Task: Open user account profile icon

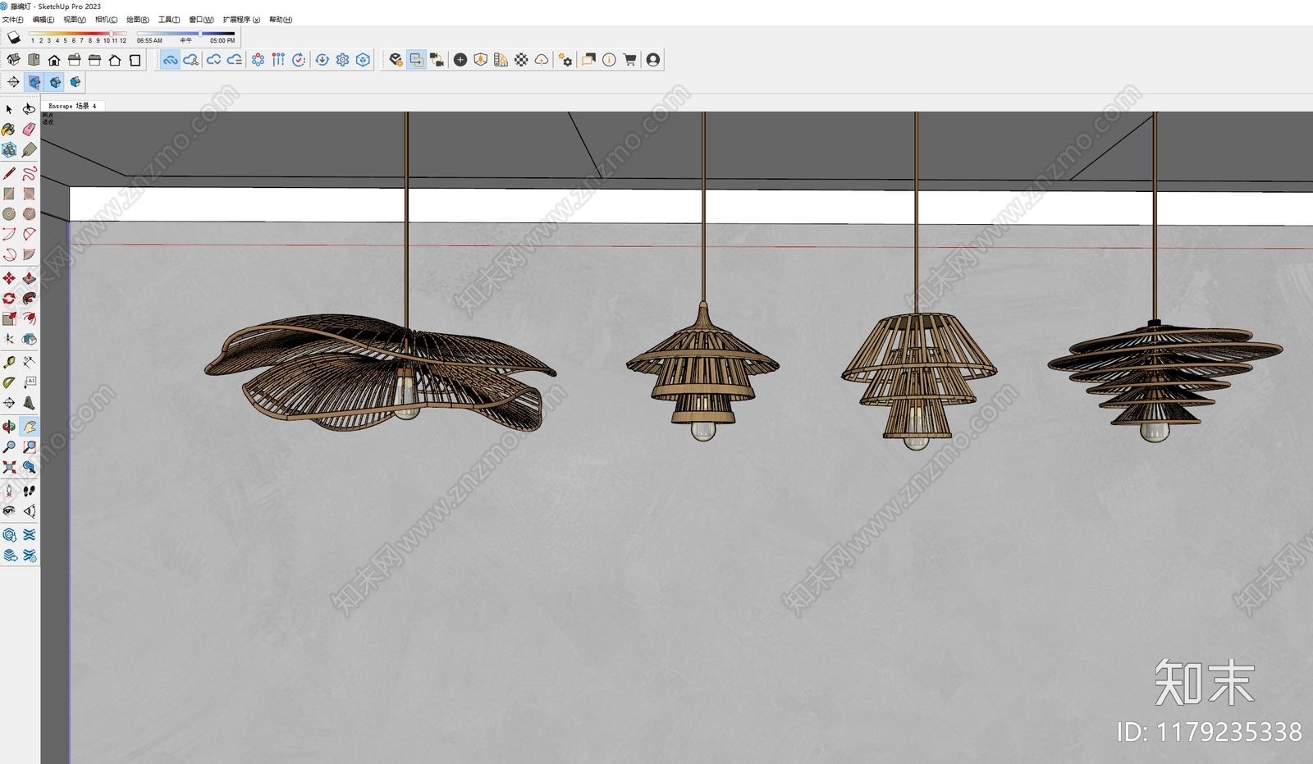Action: pyautogui.click(x=653, y=60)
